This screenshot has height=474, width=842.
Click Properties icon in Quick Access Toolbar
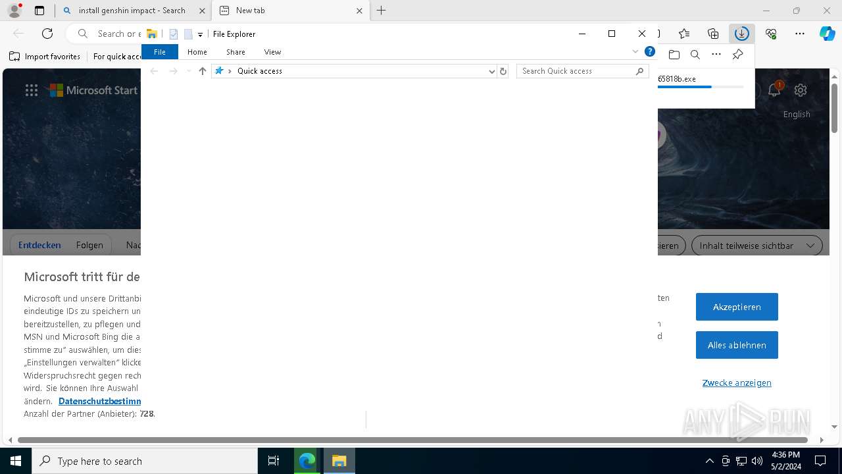[174, 34]
